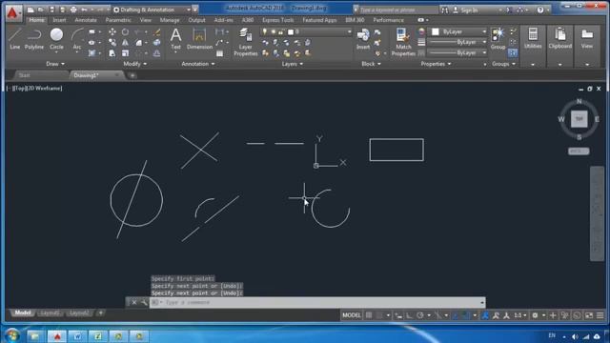Open the Drafting & Annotation workspace dropdown
Viewport: 610px width, 343px height.
(152, 10)
